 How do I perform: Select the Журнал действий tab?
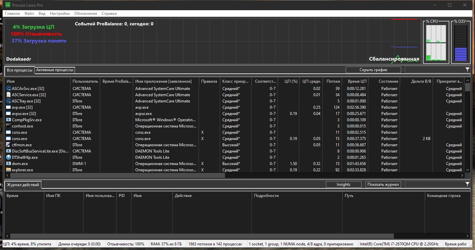(23, 185)
